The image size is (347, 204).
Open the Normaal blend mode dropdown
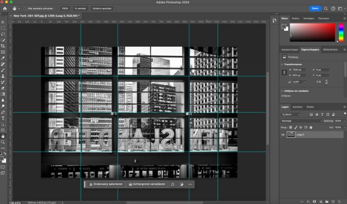click(x=301, y=121)
